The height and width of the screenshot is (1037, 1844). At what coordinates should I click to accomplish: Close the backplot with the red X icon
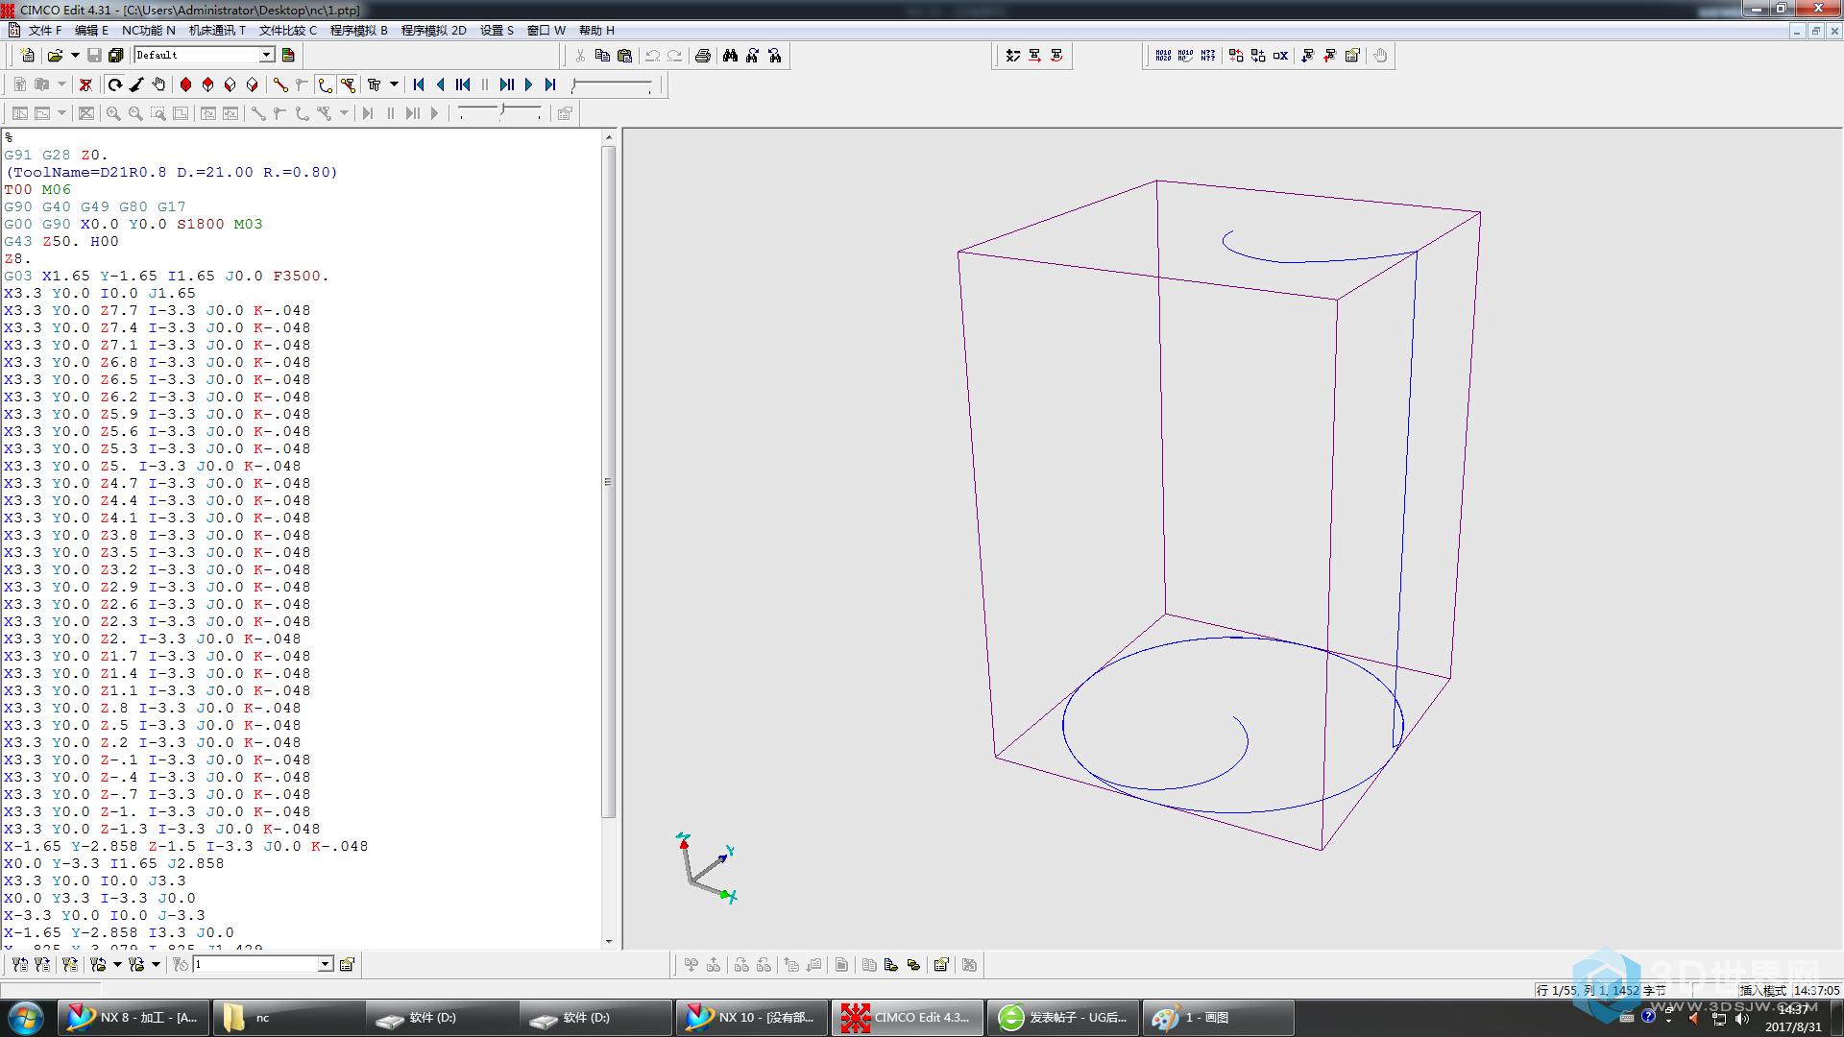click(85, 84)
